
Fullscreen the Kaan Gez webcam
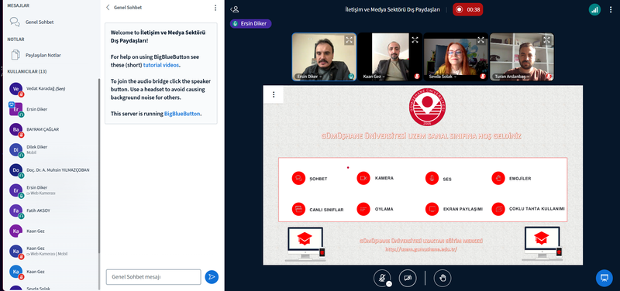415,40
